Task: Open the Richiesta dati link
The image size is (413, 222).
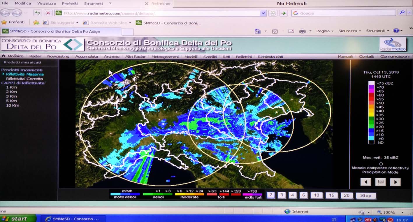Action: tap(270, 57)
